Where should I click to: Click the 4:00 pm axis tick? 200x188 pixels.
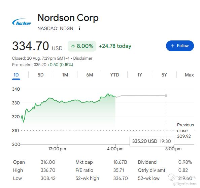tap(115, 149)
